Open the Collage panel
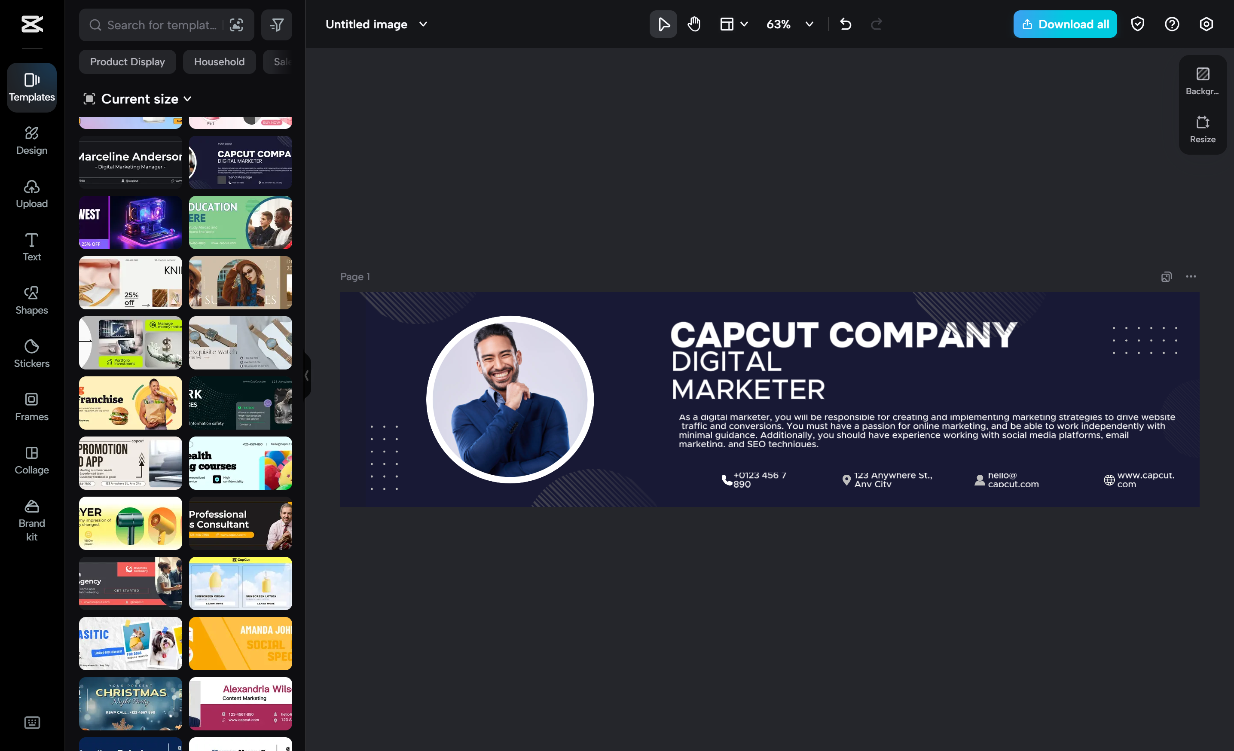The width and height of the screenshot is (1234, 751). click(x=31, y=460)
